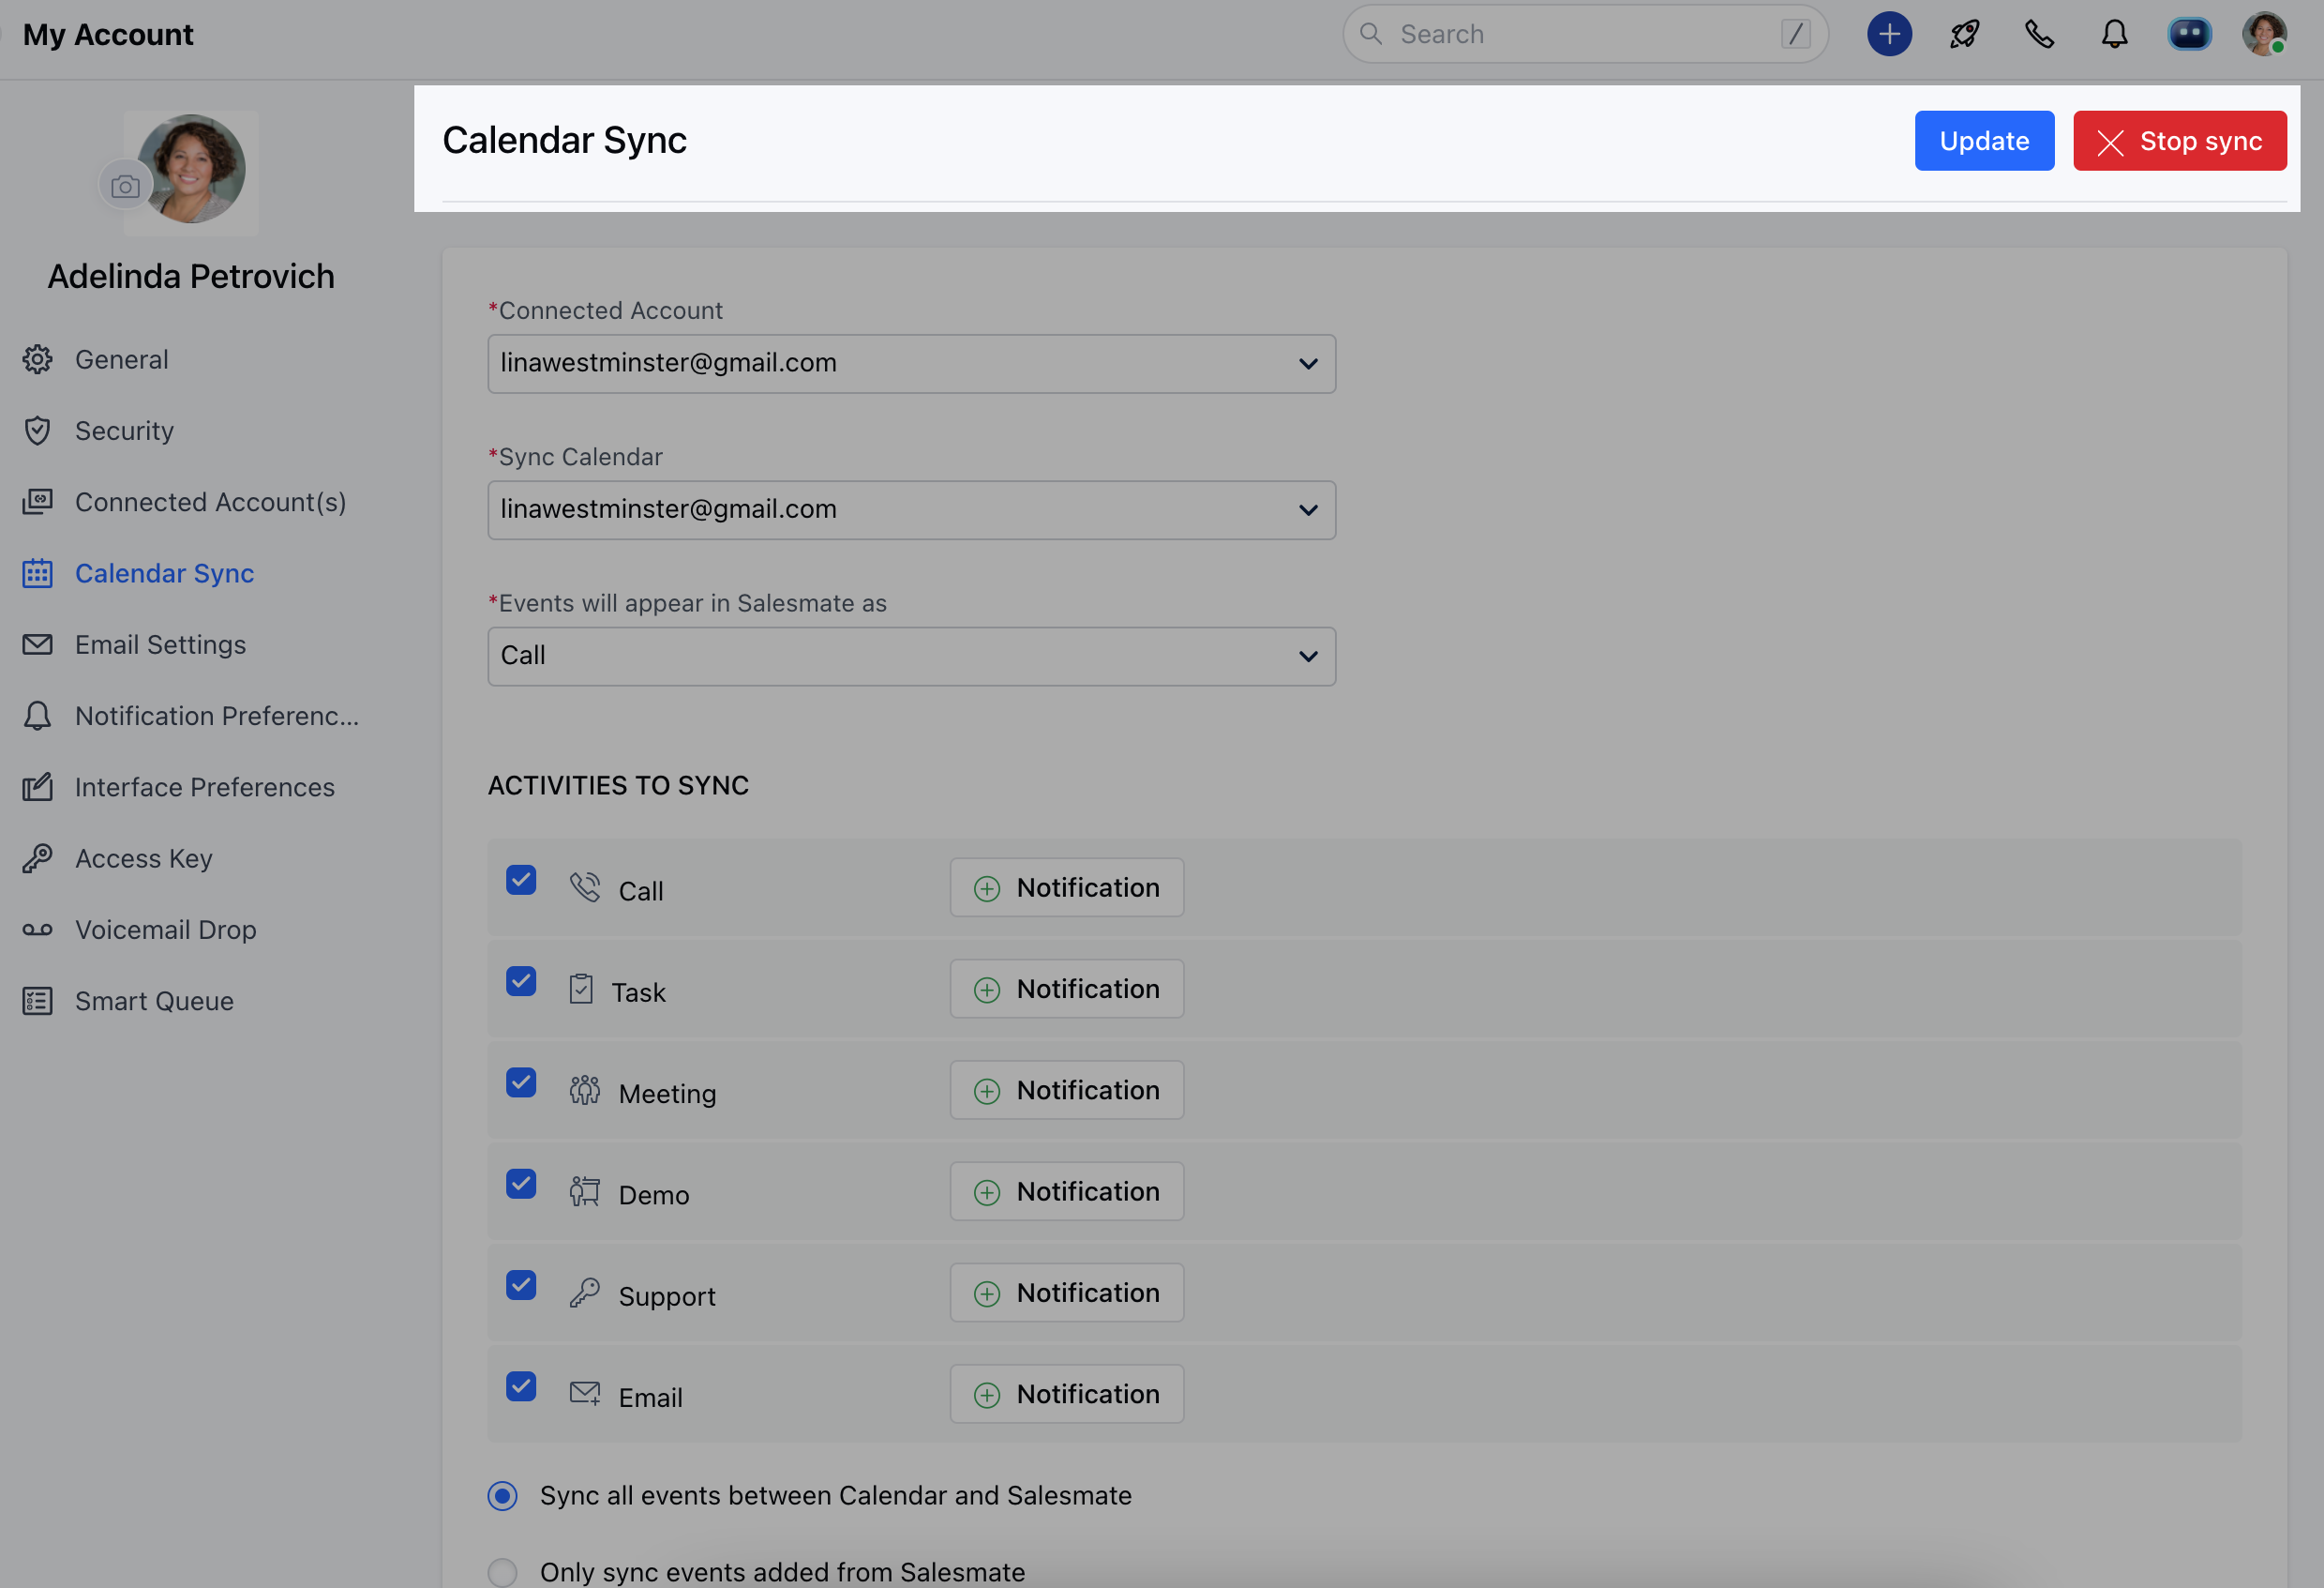Click the camera icon to change photo
Screen dimensions: 2324x1588
click(x=125, y=186)
